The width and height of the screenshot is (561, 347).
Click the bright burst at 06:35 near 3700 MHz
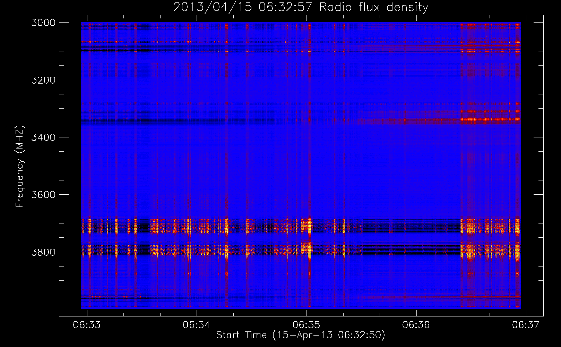[x=309, y=226]
